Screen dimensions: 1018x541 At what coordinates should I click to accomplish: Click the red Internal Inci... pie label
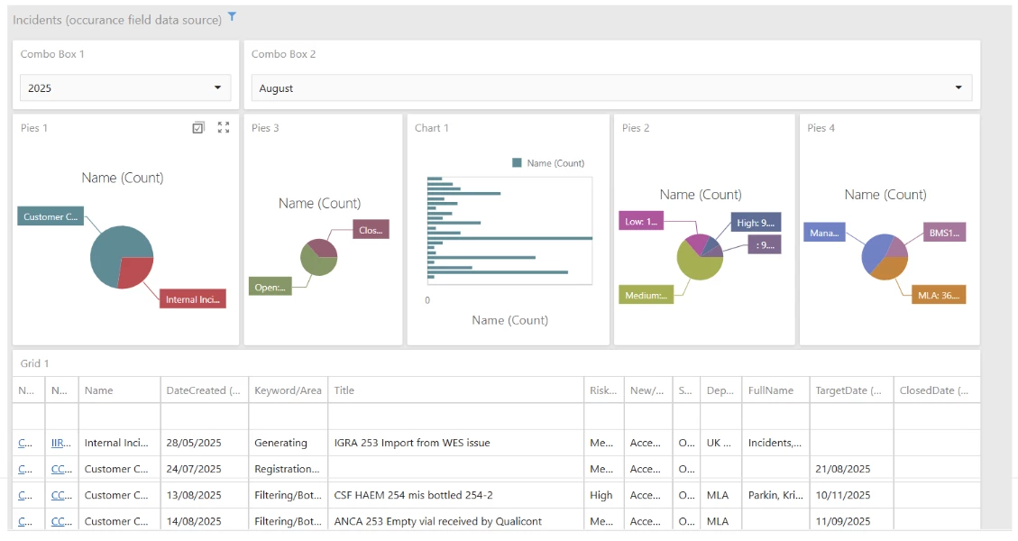pyautogui.click(x=193, y=299)
